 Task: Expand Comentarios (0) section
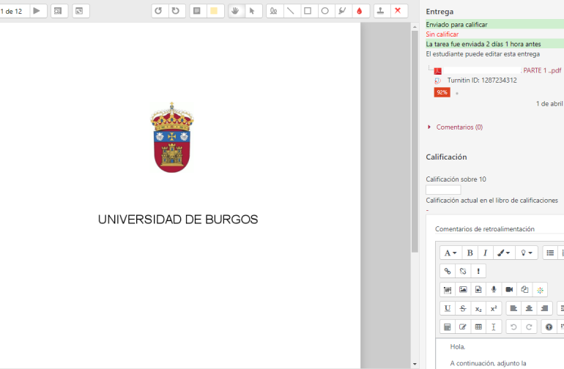click(459, 127)
